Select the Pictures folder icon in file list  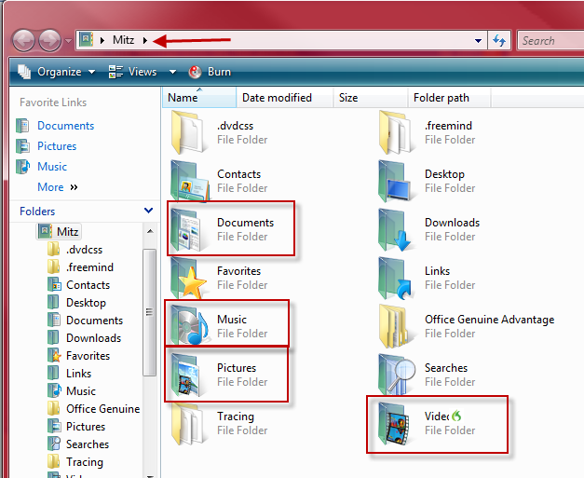(186, 375)
